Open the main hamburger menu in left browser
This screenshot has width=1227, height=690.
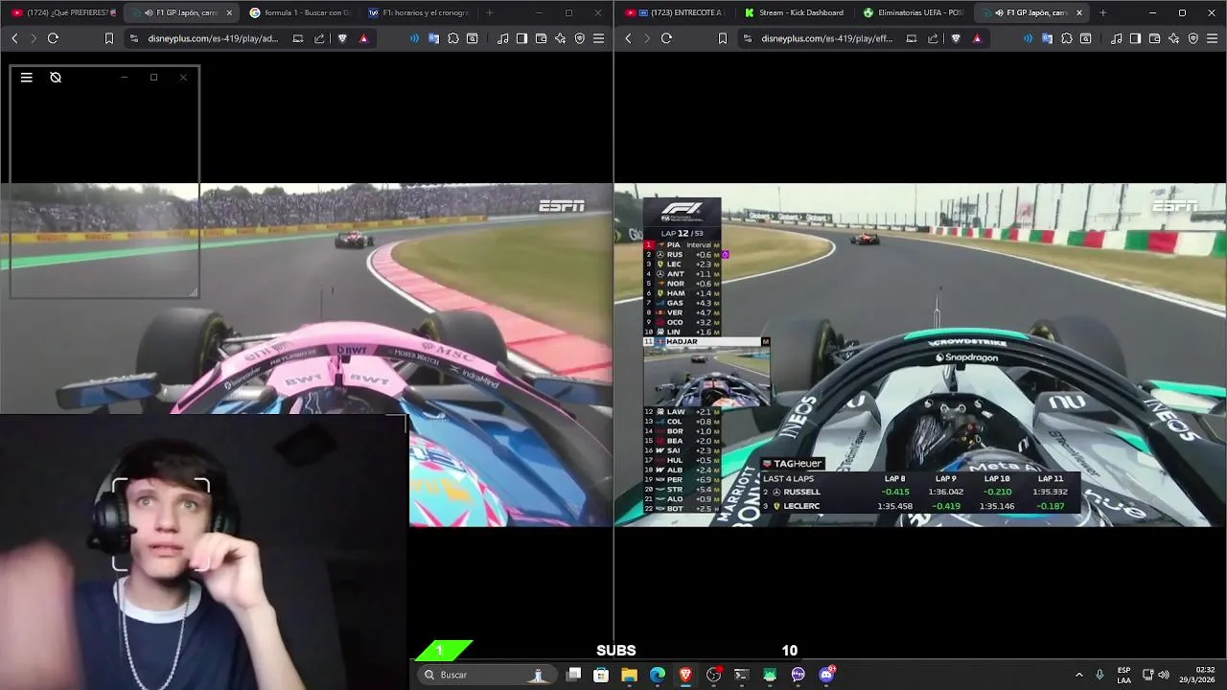pos(598,38)
